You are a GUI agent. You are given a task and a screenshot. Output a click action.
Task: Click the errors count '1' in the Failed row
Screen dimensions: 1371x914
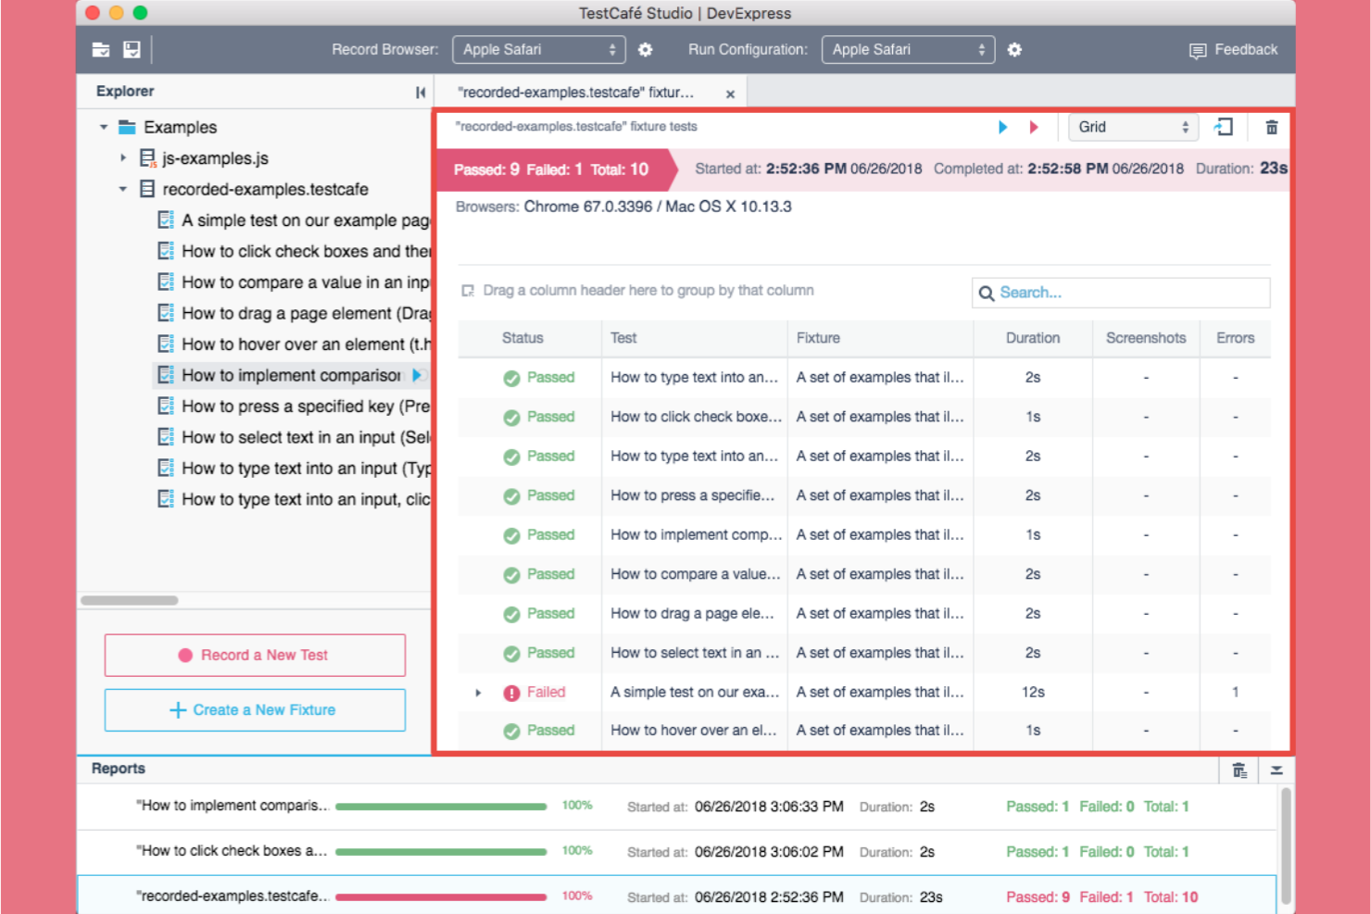tap(1236, 692)
